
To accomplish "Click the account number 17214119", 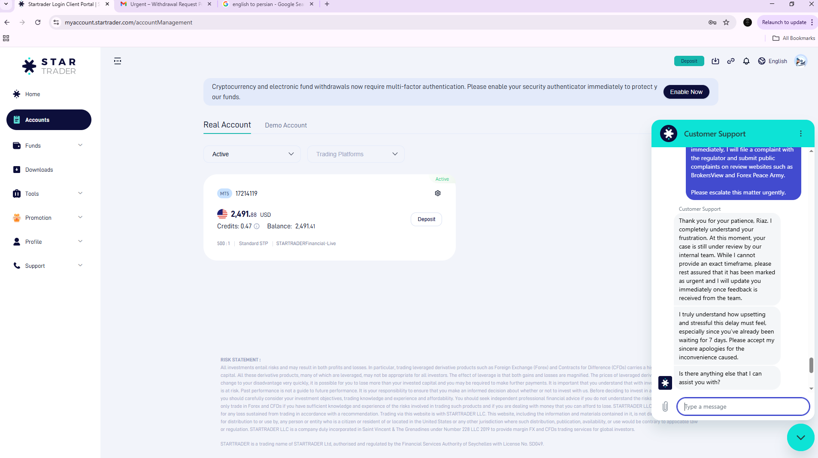I will pyautogui.click(x=246, y=194).
